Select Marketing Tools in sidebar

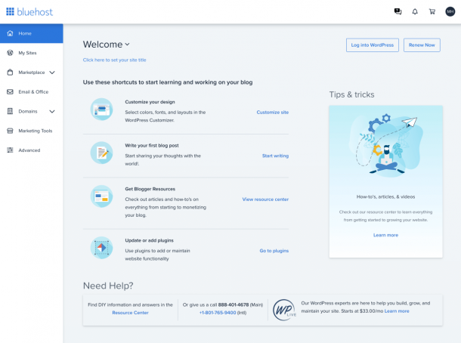pyautogui.click(x=35, y=131)
